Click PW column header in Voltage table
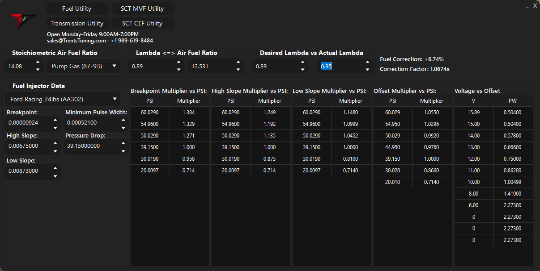This screenshot has height=271, width=540. click(x=513, y=101)
